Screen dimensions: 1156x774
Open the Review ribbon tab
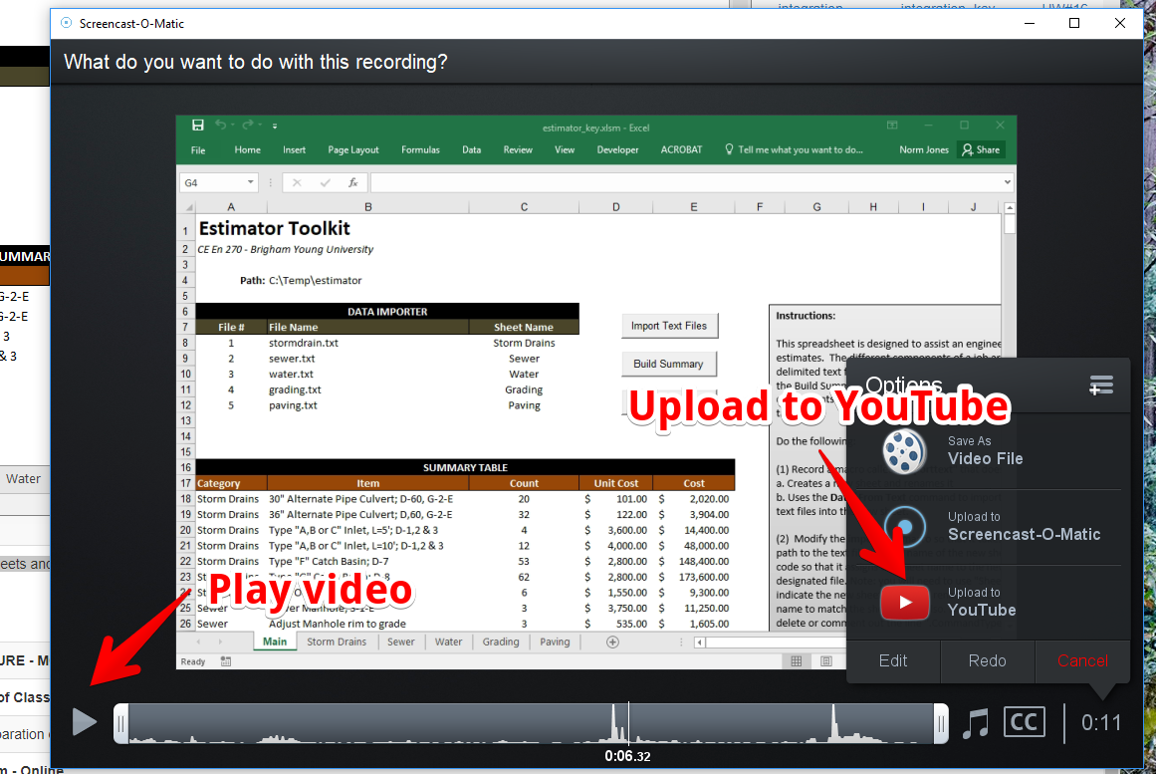(x=518, y=149)
